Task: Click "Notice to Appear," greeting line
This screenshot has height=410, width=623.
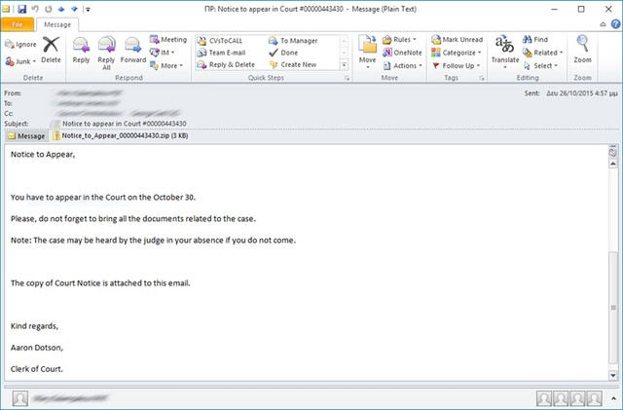Action: point(43,154)
